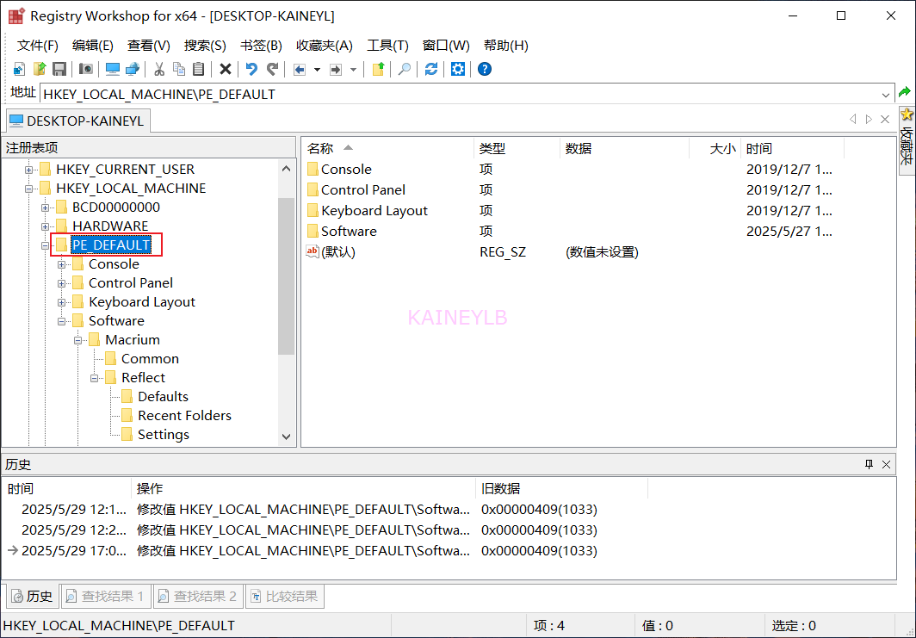Image resolution: width=916 pixels, height=638 pixels.
Task: Click the black X delete icon
Action: [226, 69]
